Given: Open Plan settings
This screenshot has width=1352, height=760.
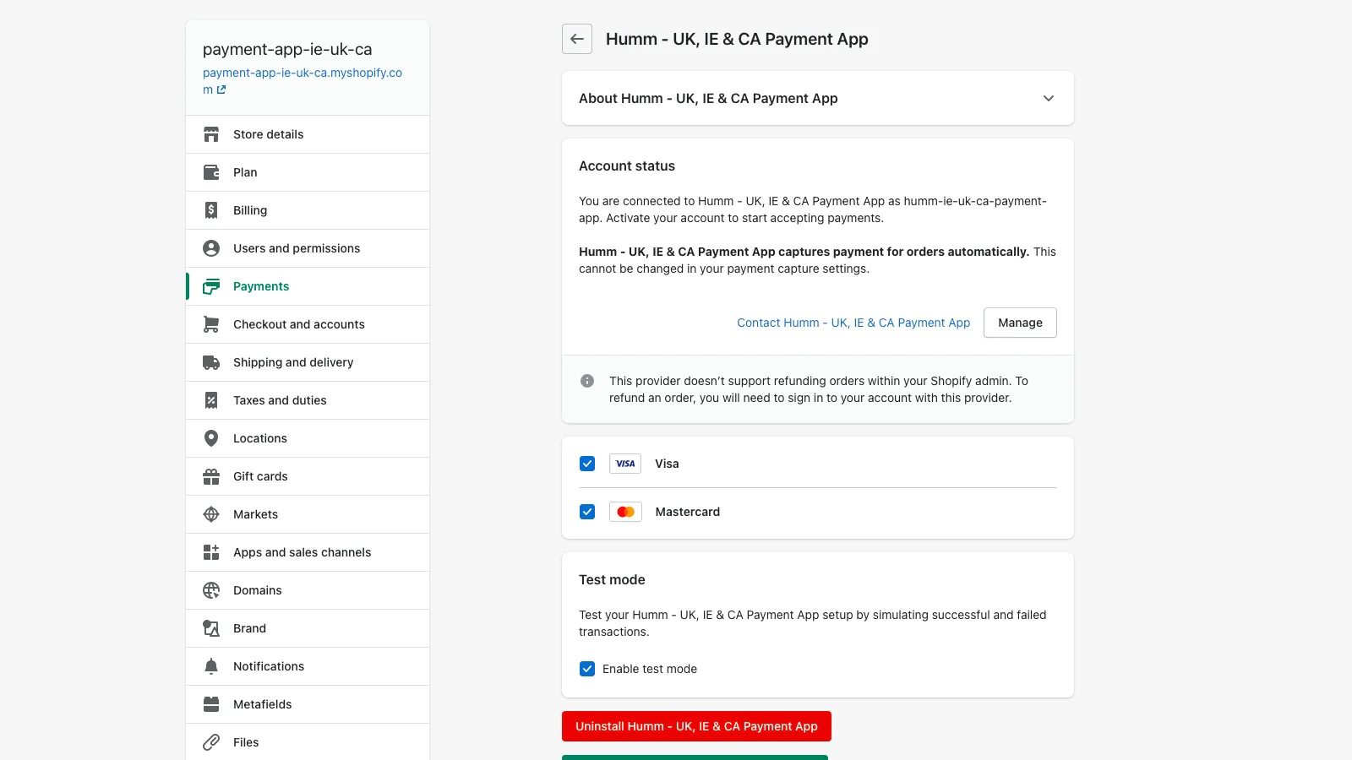Looking at the screenshot, I should point(308,172).
